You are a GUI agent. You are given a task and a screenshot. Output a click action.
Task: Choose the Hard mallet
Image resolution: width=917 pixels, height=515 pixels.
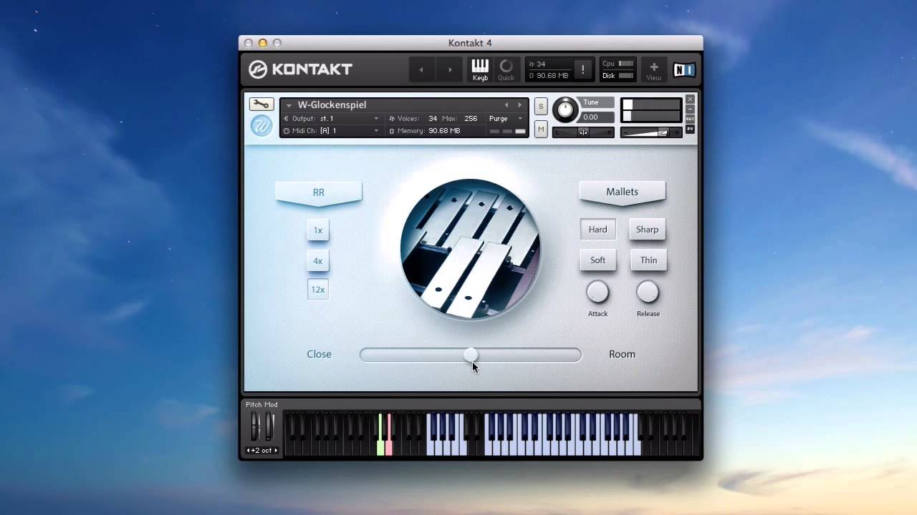tap(597, 230)
